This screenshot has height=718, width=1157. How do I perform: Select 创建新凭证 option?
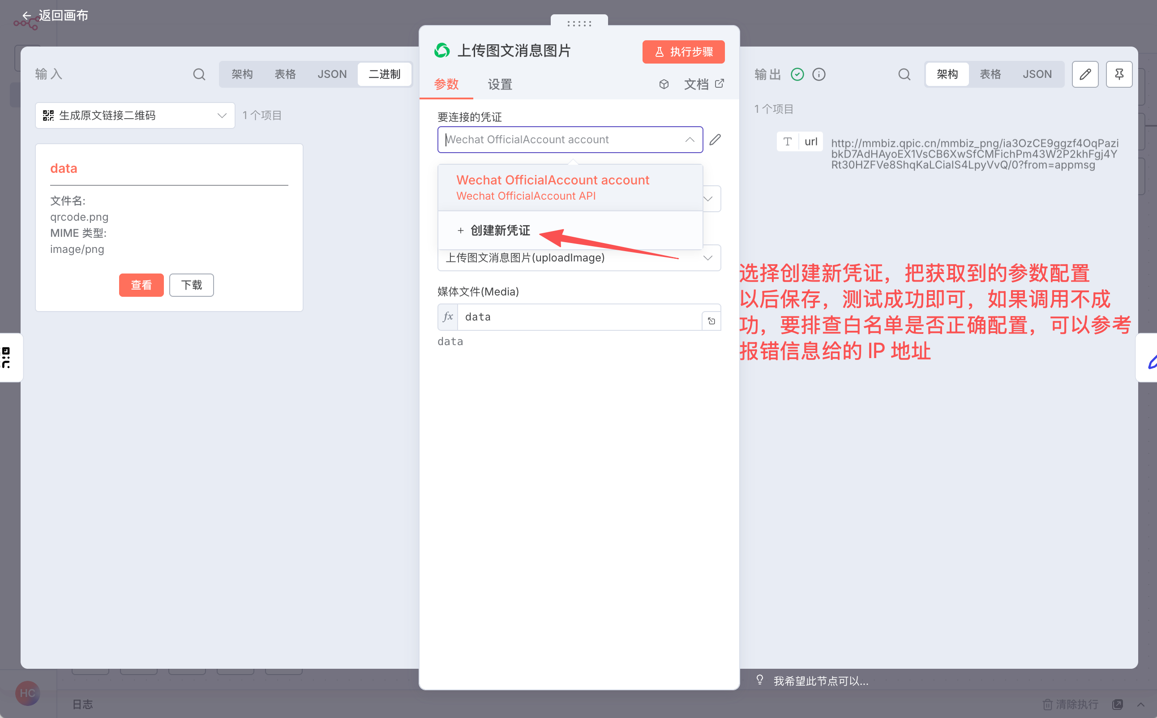(x=500, y=231)
